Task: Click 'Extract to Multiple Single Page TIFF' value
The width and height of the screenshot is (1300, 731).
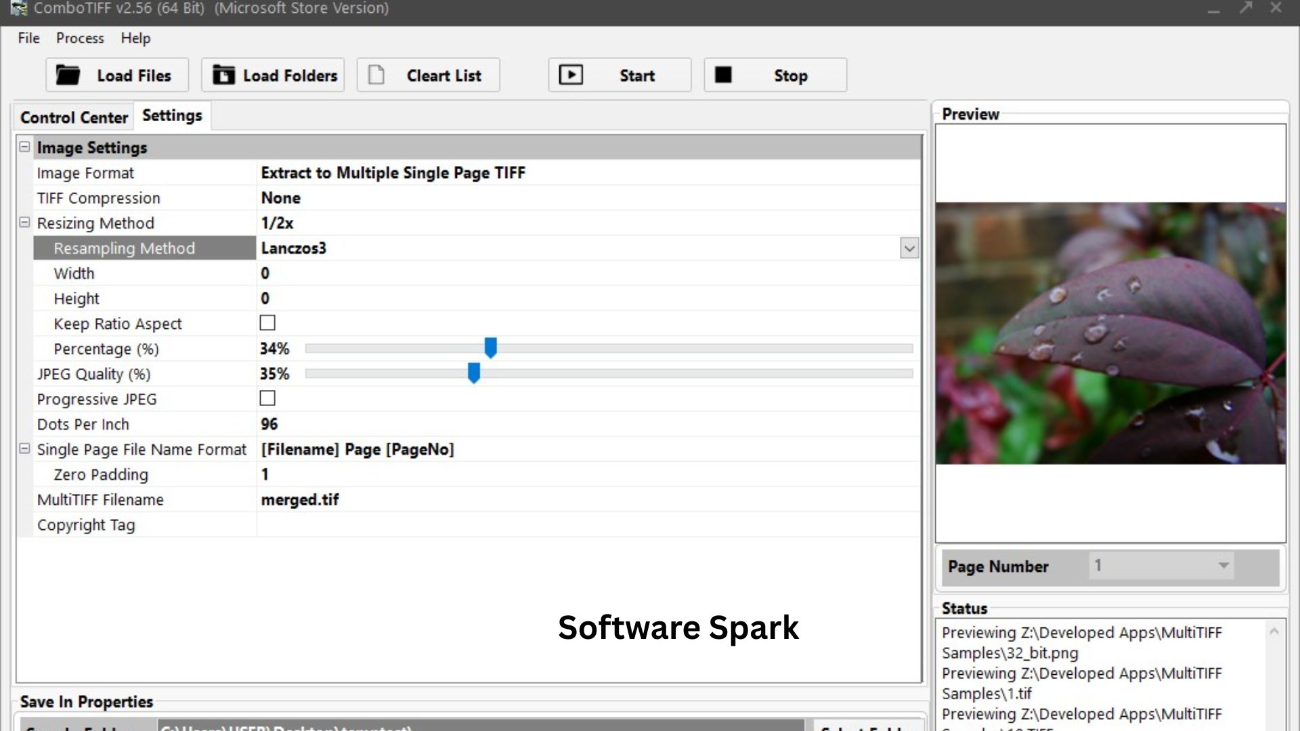Action: (x=393, y=173)
